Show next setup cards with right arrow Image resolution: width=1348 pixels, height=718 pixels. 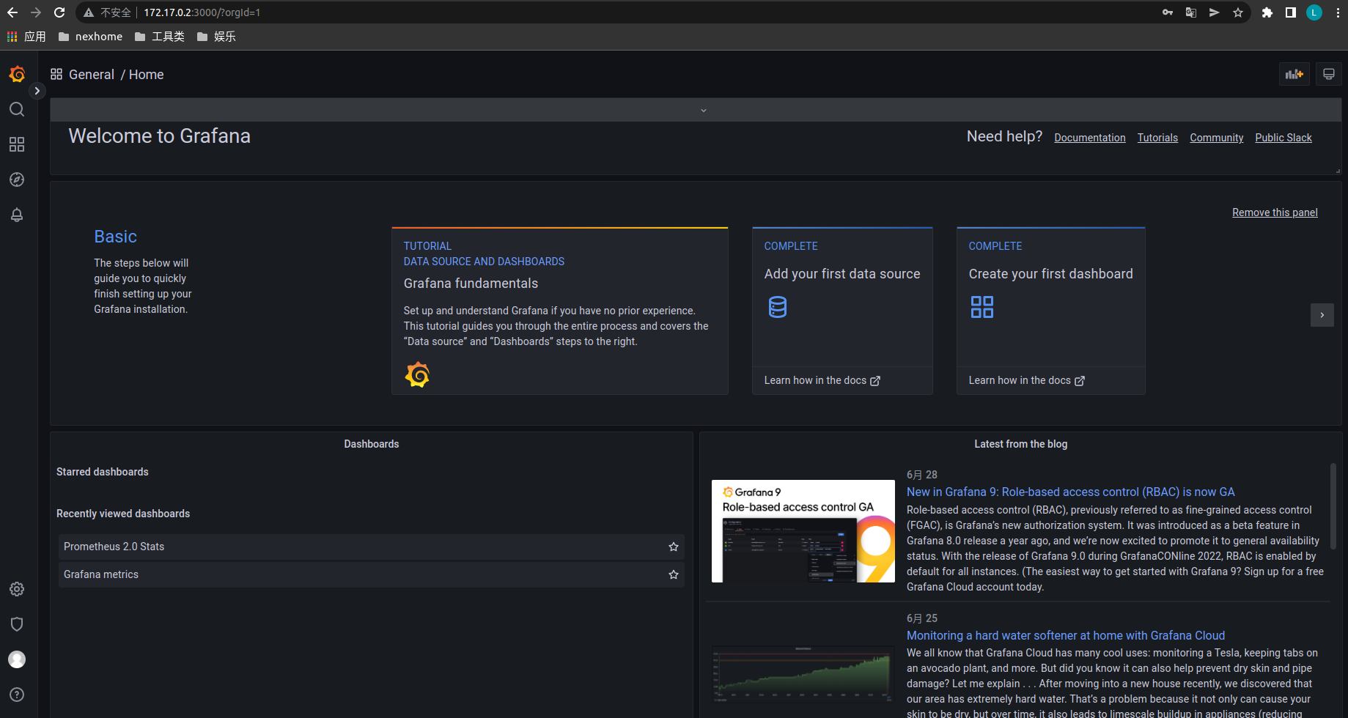click(x=1322, y=315)
